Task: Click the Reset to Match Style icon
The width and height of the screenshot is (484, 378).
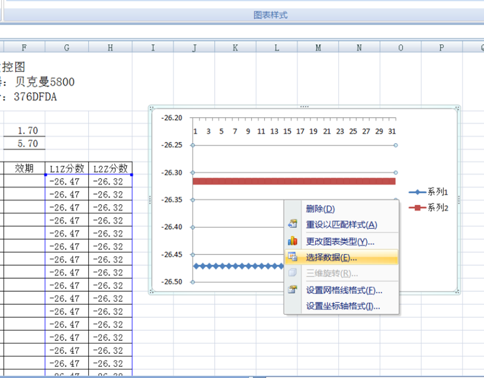Action: (292, 225)
